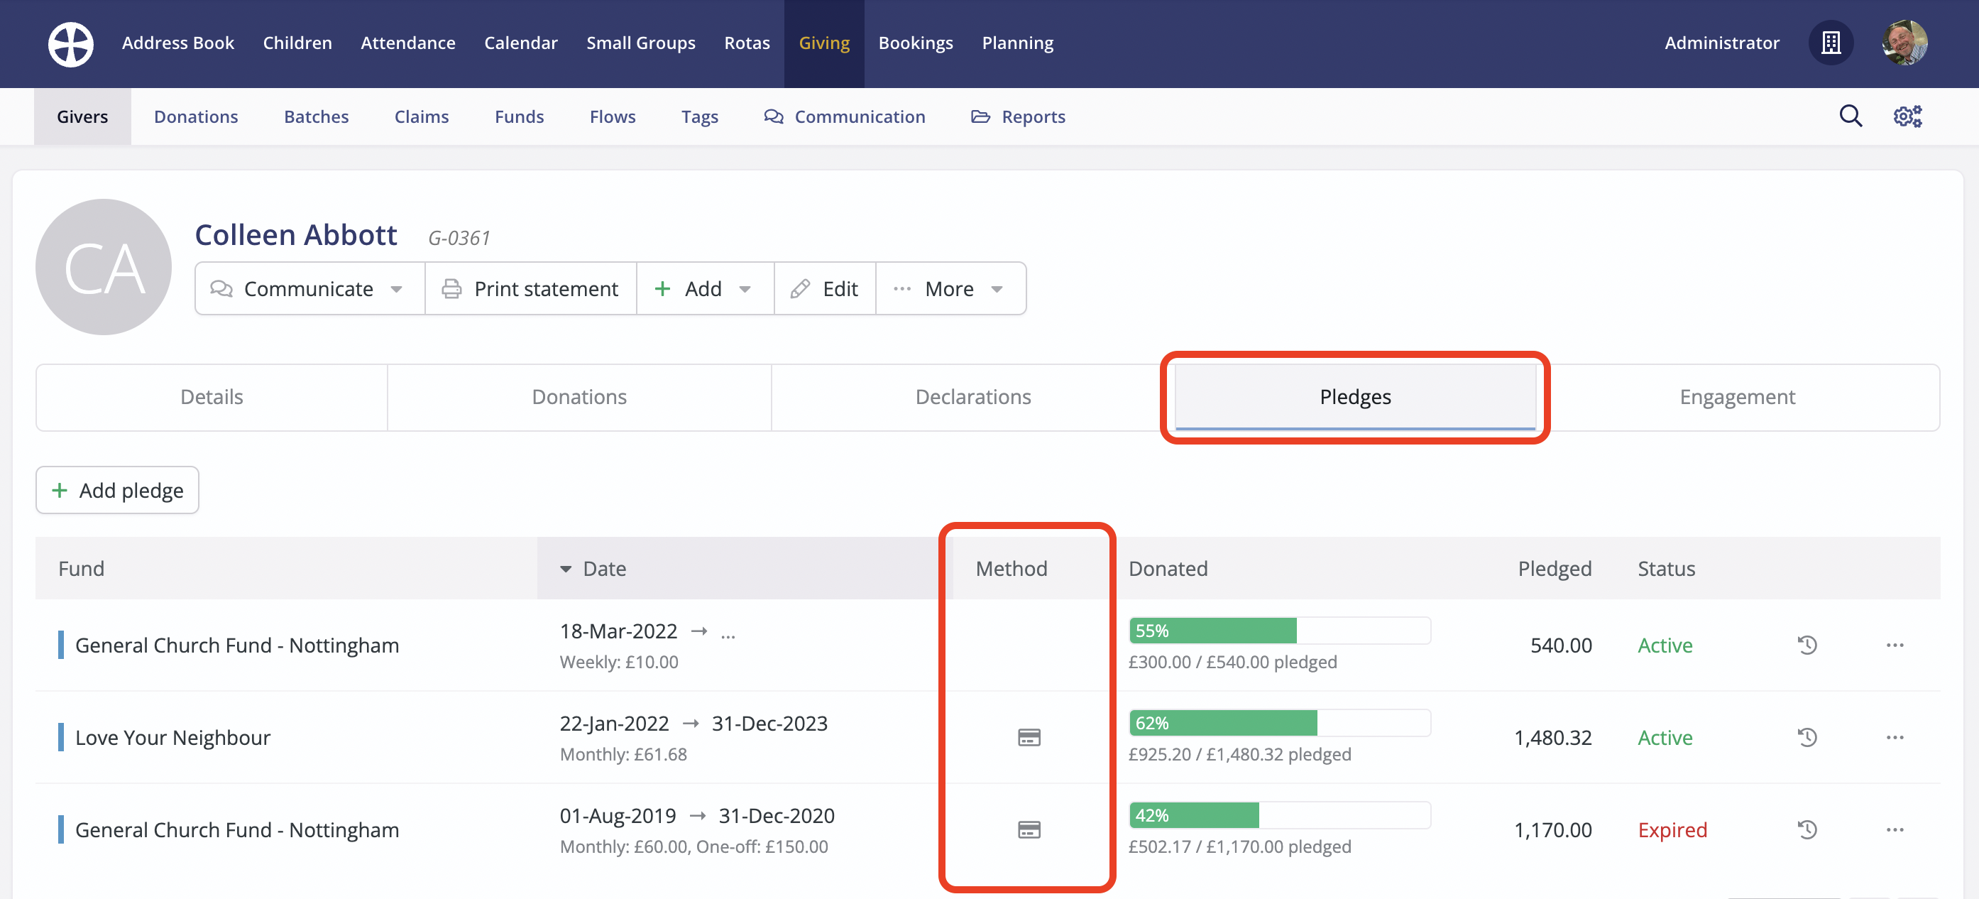Open the Declarations tab
The image size is (1979, 899).
[x=972, y=396]
